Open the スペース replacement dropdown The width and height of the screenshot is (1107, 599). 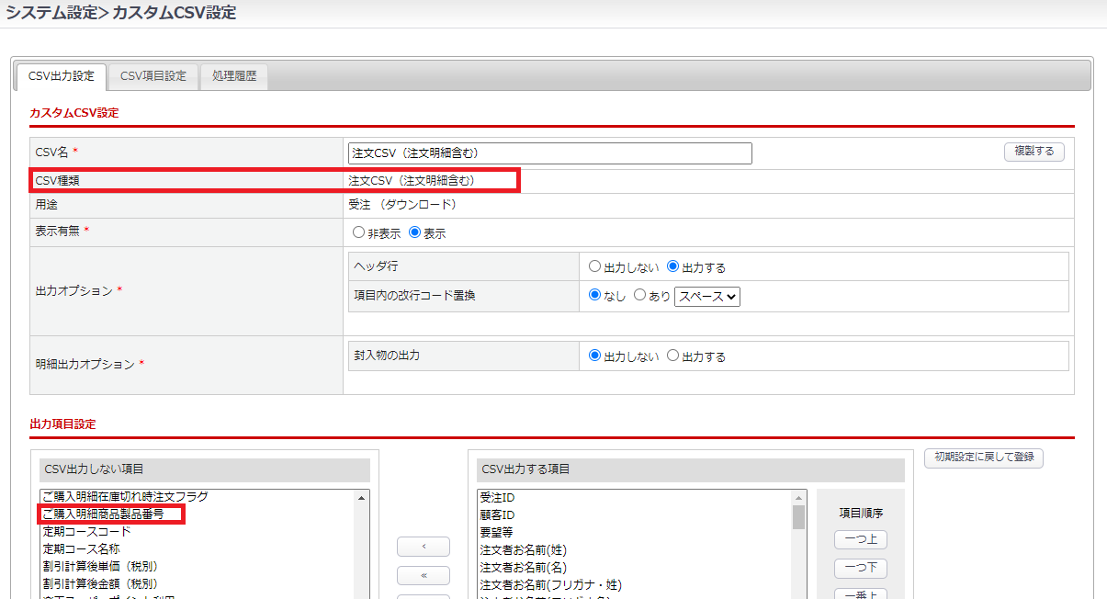(x=707, y=297)
